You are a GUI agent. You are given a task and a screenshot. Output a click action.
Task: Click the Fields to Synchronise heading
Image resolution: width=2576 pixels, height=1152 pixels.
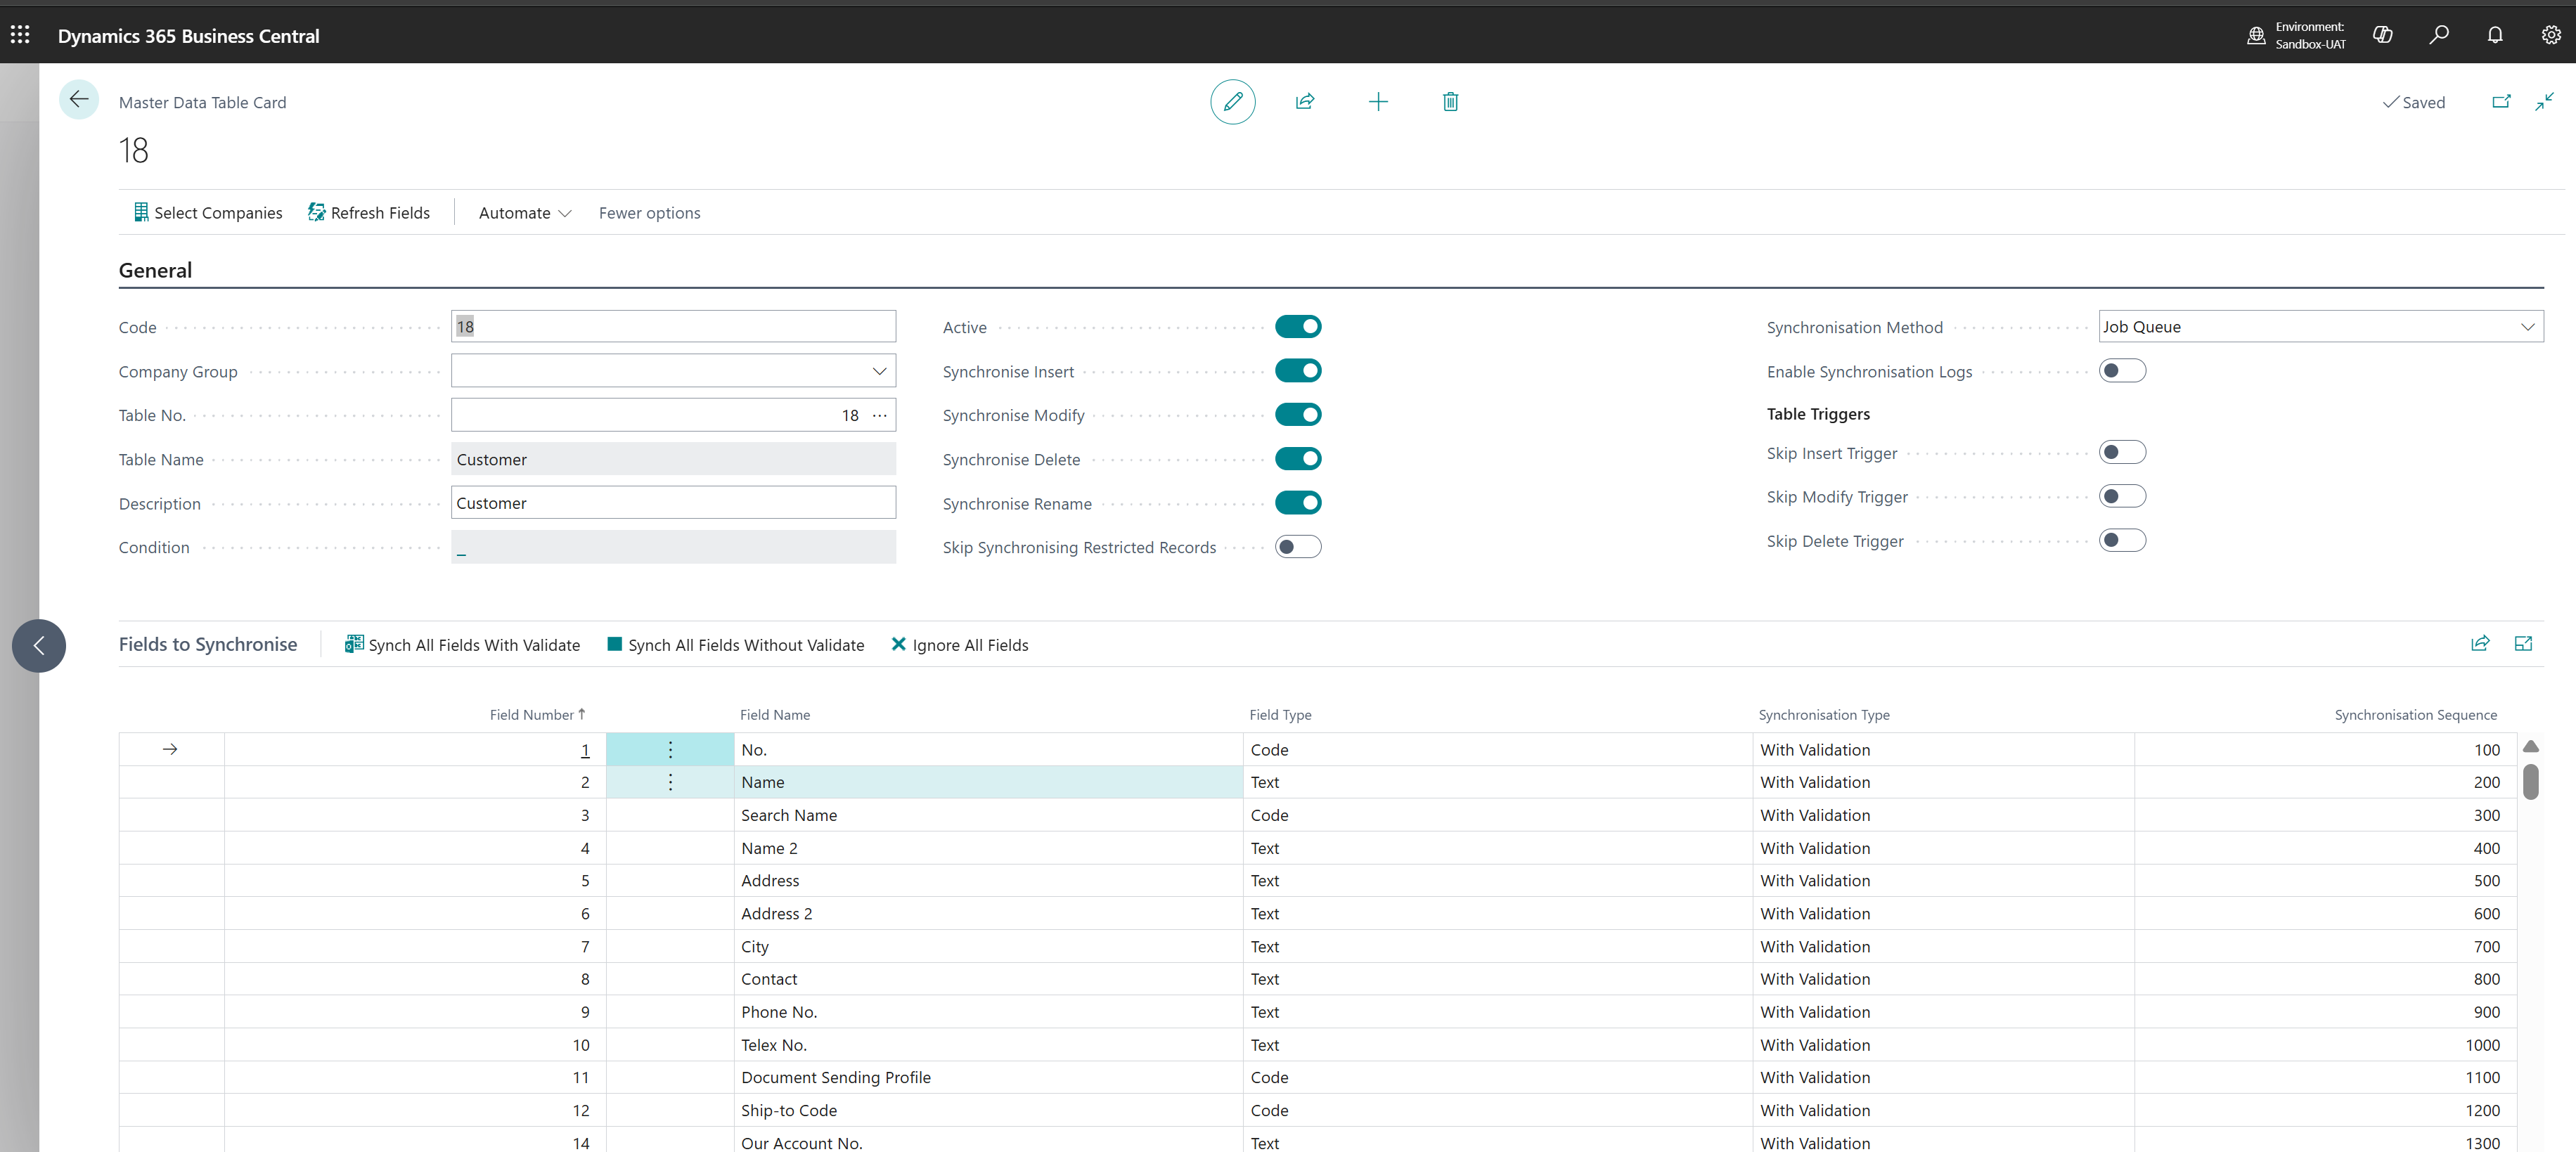click(x=208, y=644)
